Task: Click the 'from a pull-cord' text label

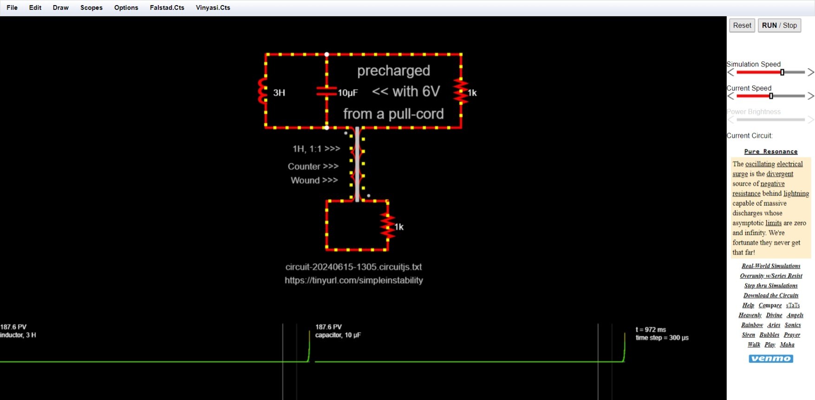Action: tap(393, 114)
